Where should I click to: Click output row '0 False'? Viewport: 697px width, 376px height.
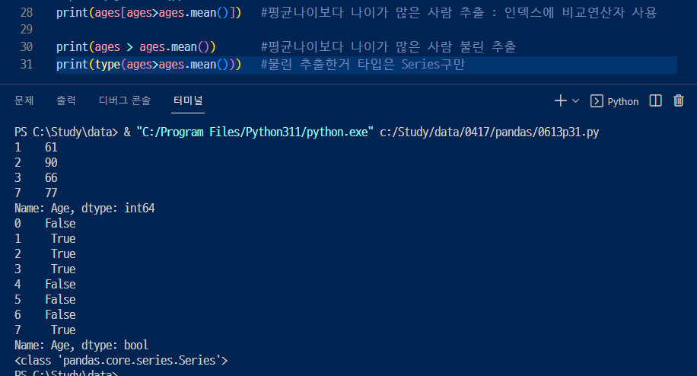45,223
